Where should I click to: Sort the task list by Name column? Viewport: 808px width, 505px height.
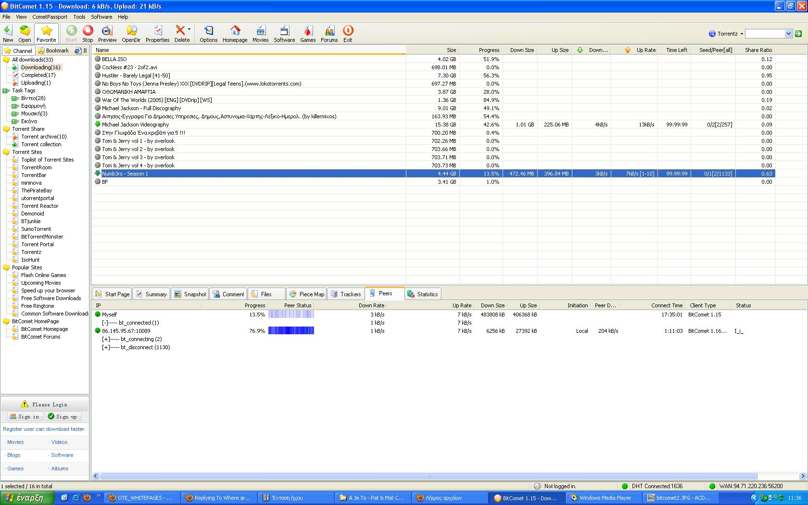click(249, 50)
